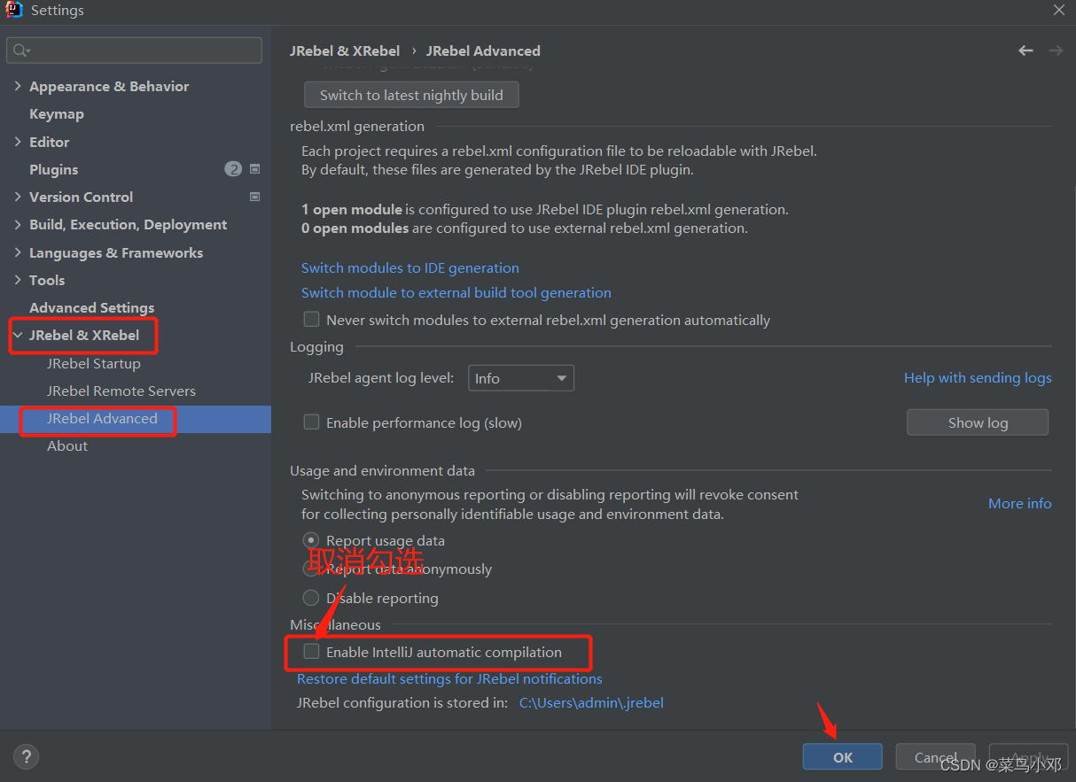1076x782 pixels.
Task: Open the Advanced Settings page
Action: [92, 307]
